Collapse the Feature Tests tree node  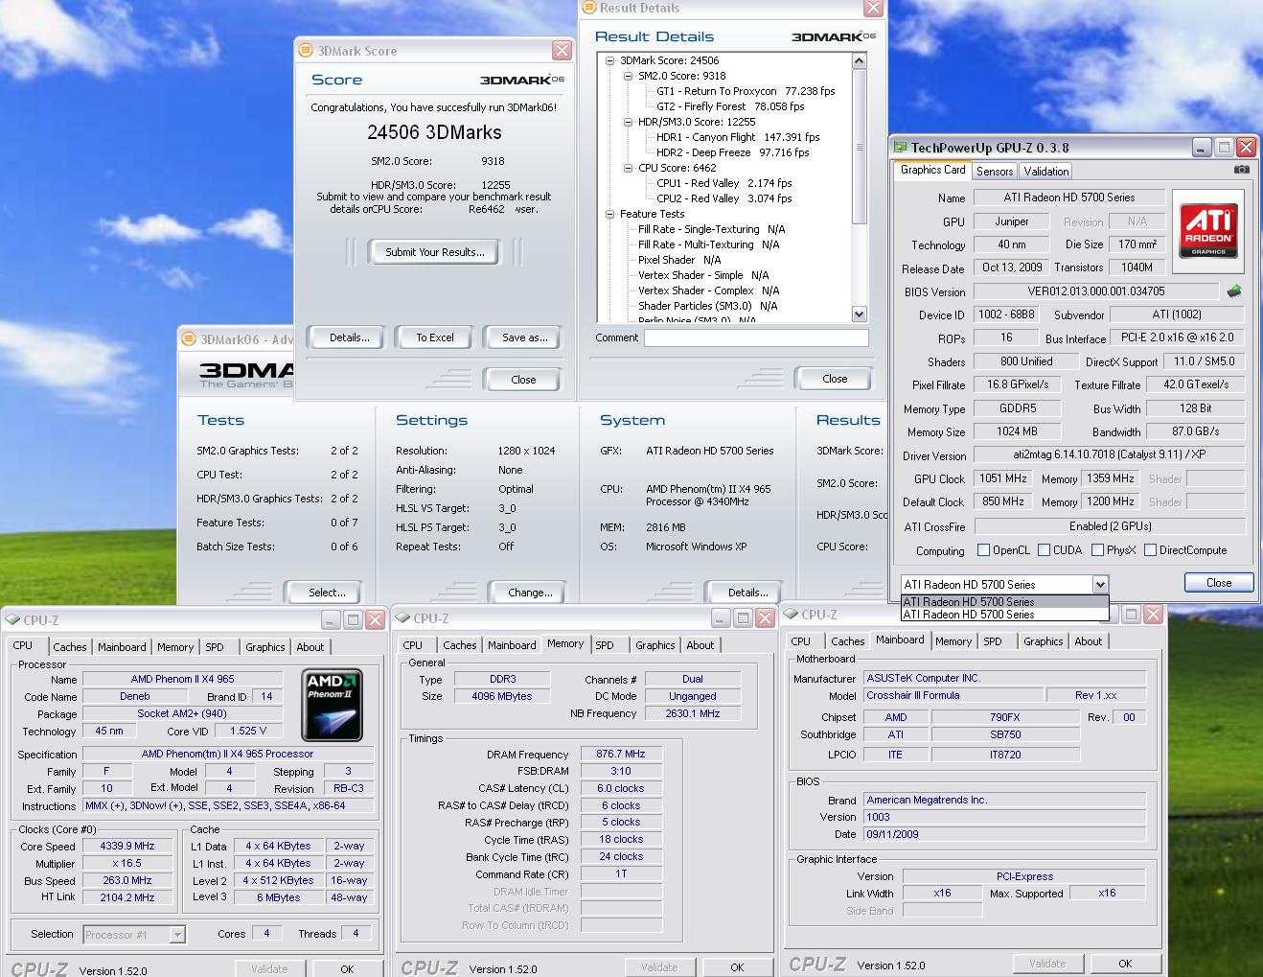point(612,214)
